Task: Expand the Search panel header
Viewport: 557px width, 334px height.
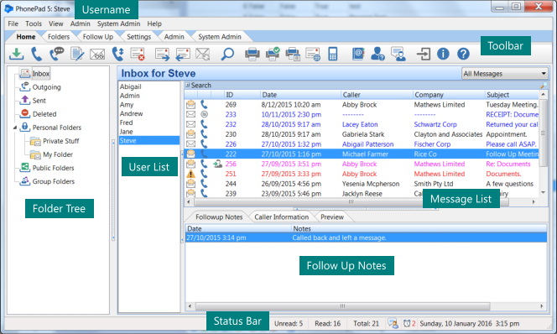Action: 188,86
